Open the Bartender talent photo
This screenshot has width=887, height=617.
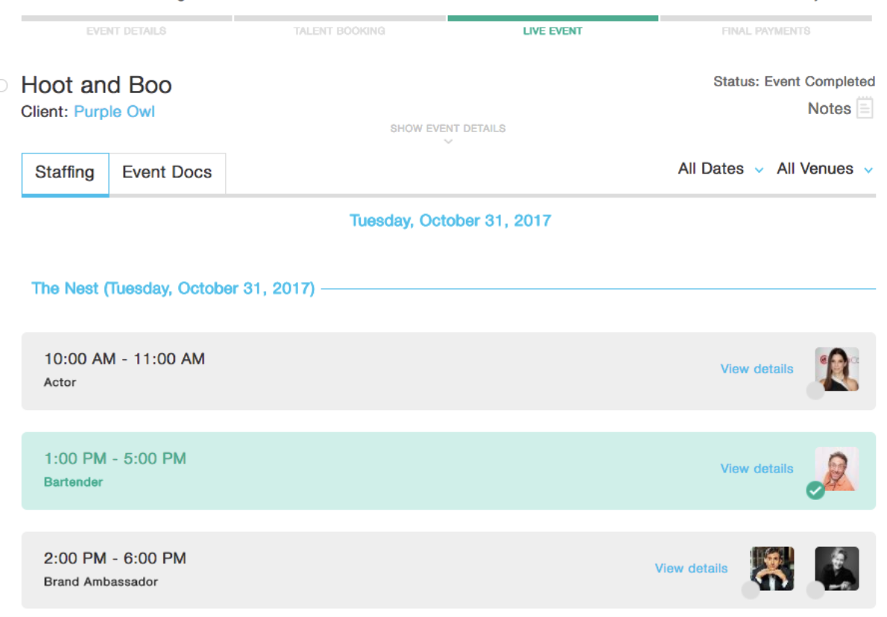(x=837, y=469)
